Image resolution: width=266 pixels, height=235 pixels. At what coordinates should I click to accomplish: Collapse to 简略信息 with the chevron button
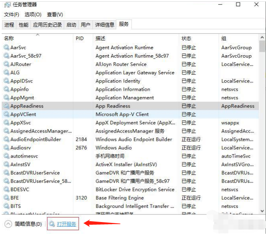point(8,224)
